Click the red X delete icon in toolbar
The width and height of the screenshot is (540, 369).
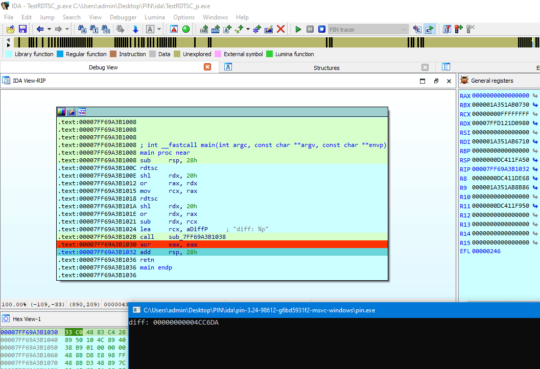click(280, 29)
